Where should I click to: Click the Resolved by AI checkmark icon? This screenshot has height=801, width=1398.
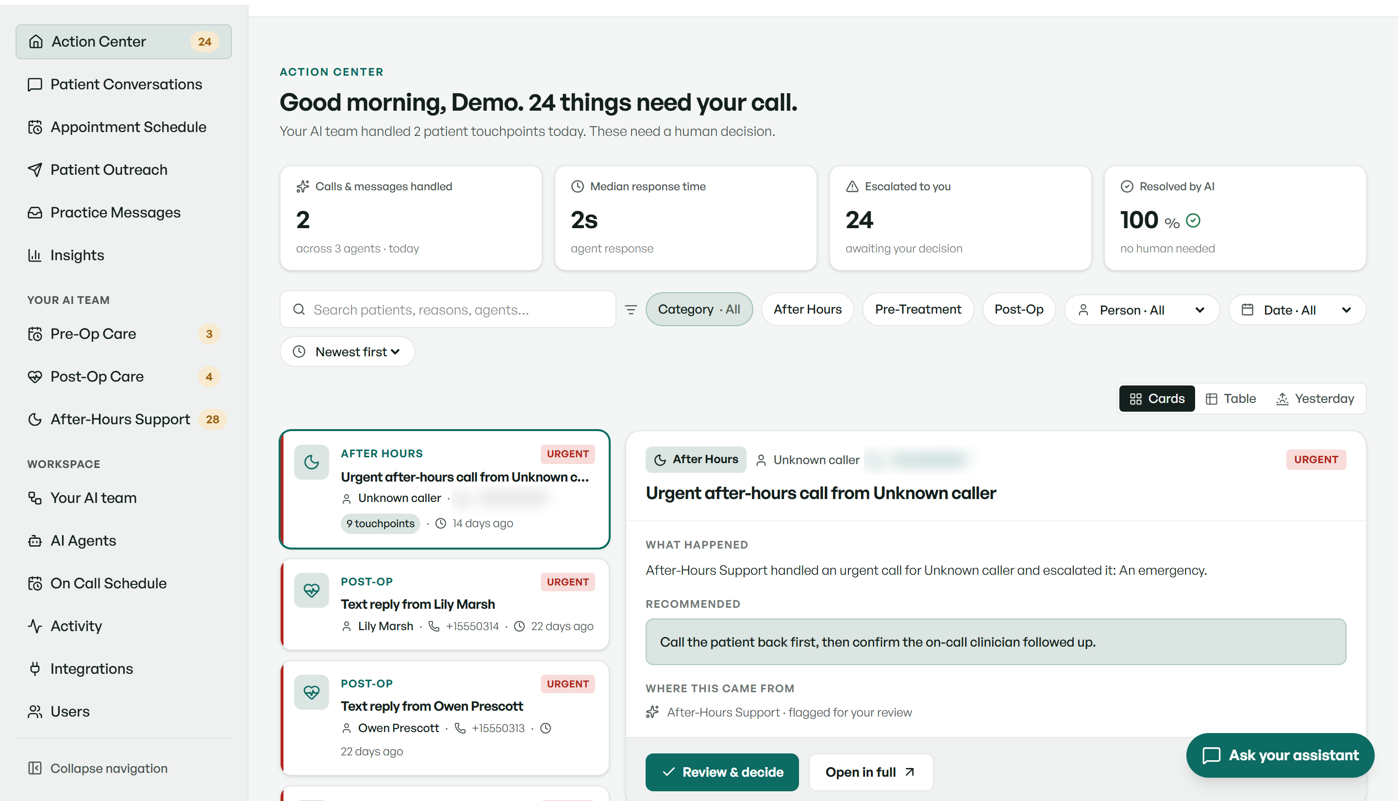(1127, 186)
